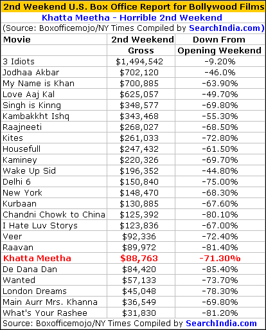Click the 2nd Weekend Gross column header
Image resolution: width=266 pixels, height=330 pixels.
(x=141, y=45)
